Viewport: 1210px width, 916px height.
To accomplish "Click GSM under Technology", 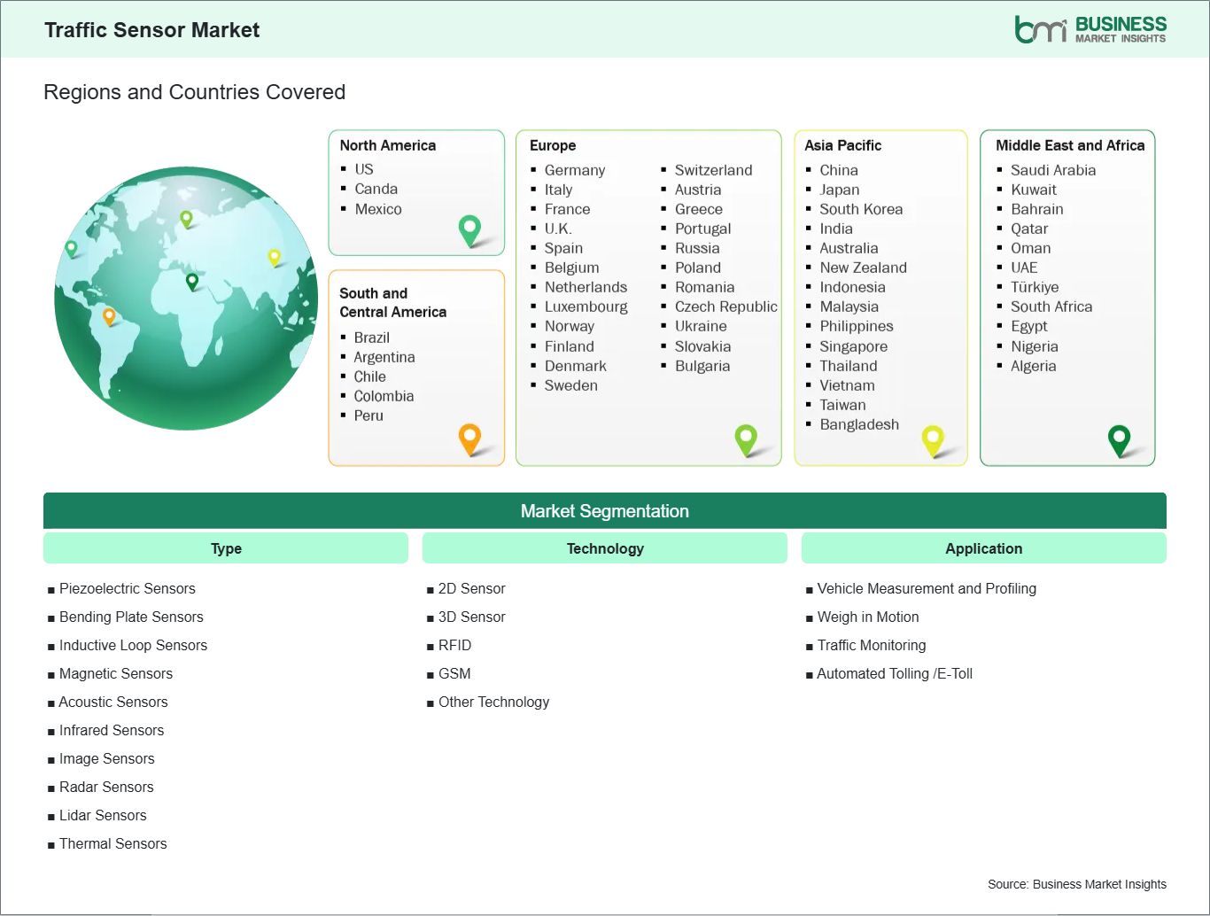I will 454,673.
